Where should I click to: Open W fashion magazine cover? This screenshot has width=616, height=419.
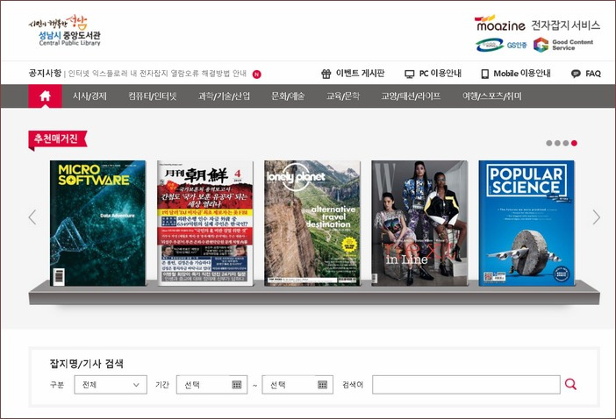point(419,223)
